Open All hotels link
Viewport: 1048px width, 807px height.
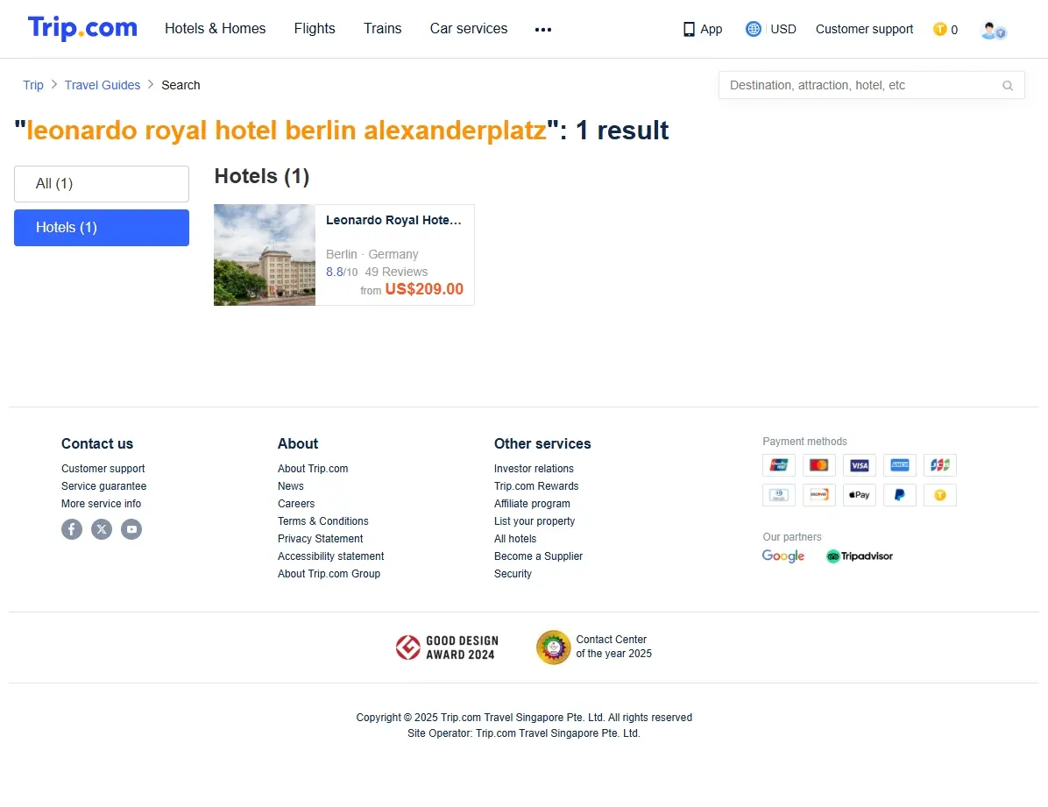(x=514, y=538)
